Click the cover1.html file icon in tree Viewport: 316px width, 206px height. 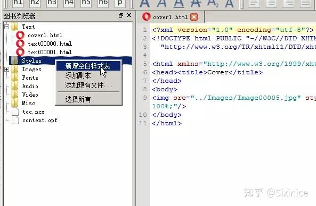[20, 36]
